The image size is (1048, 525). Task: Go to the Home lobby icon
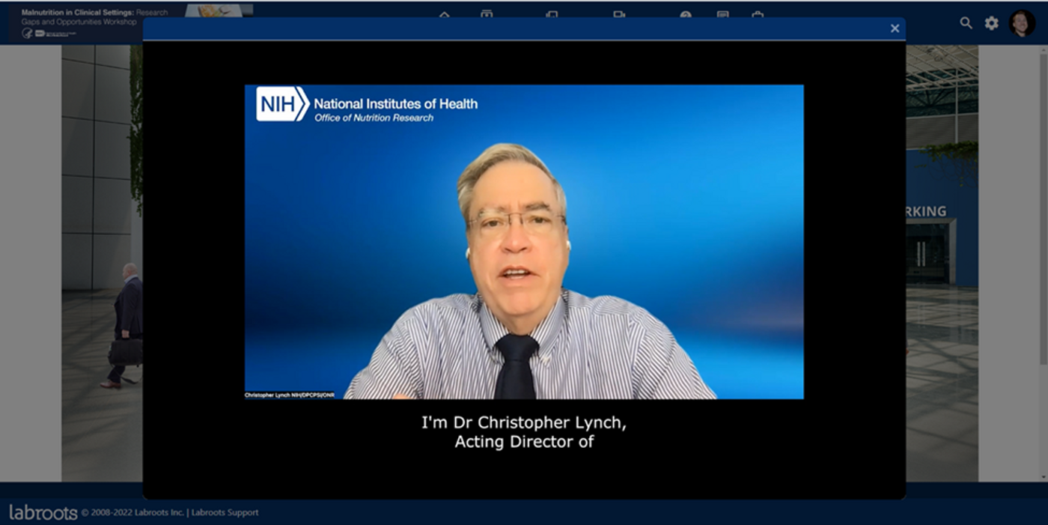[444, 14]
